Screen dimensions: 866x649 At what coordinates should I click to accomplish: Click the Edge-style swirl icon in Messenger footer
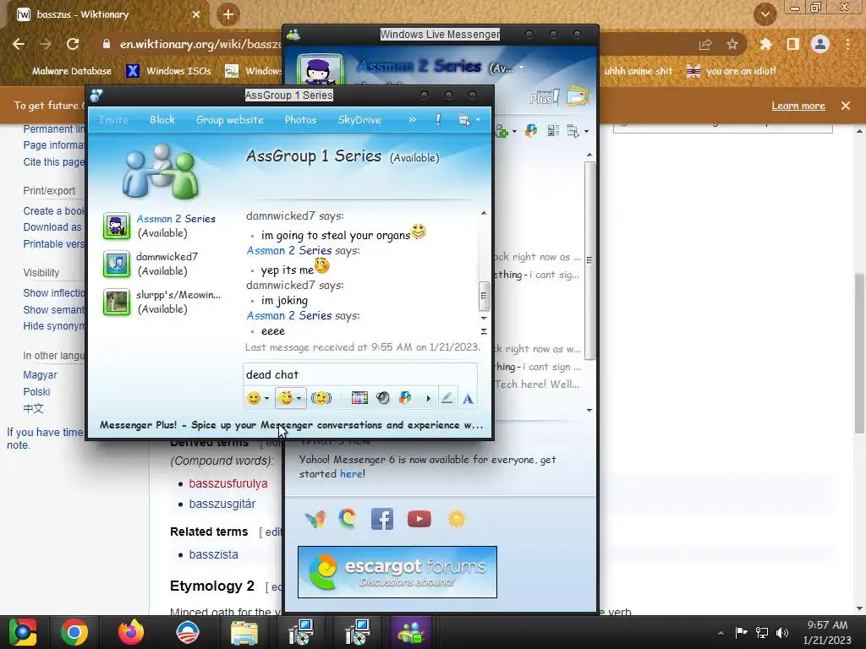[348, 519]
